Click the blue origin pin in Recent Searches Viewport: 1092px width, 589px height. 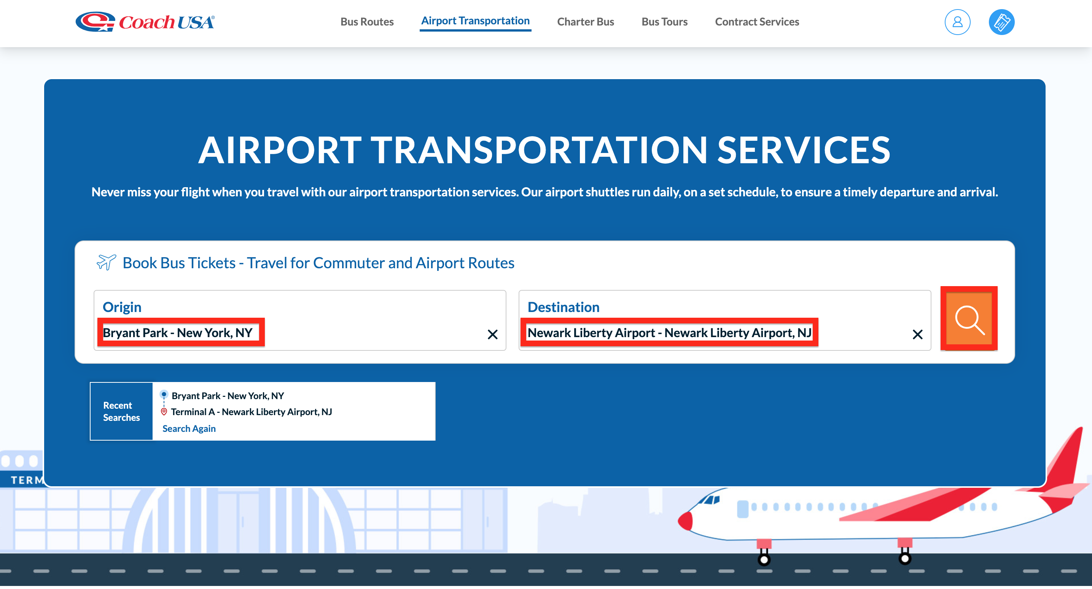coord(164,395)
